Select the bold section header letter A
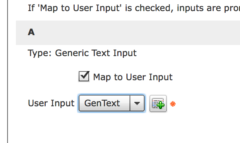Screen dimensions: 240x143 pyautogui.click(x=31, y=32)
